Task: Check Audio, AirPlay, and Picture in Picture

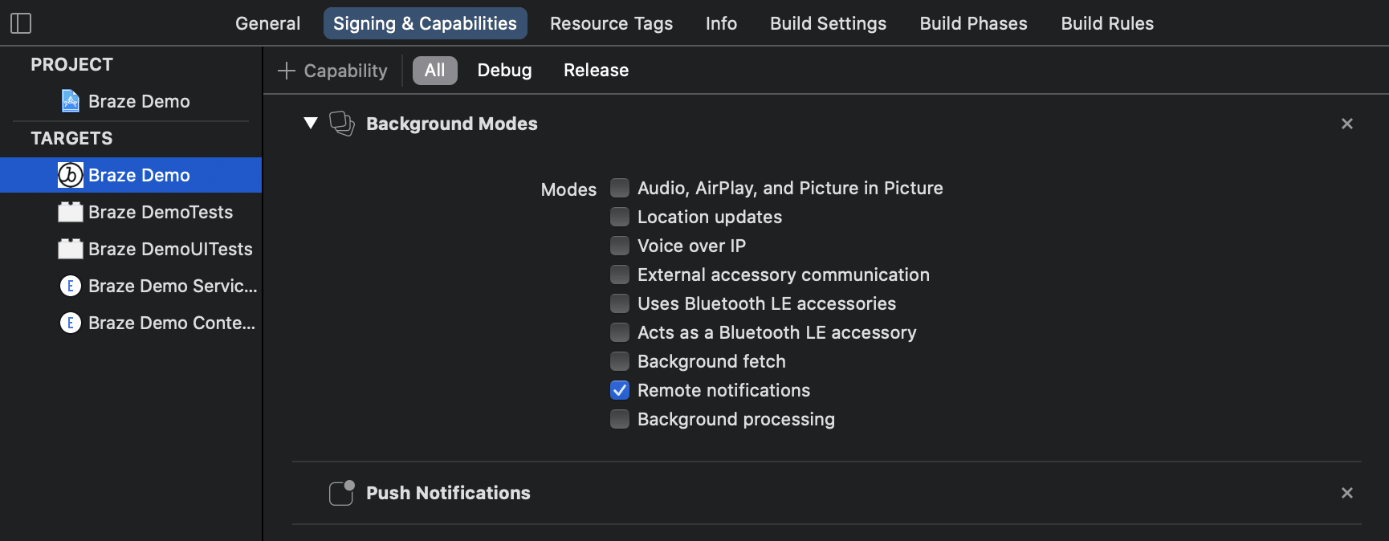Action: (620, 188)
